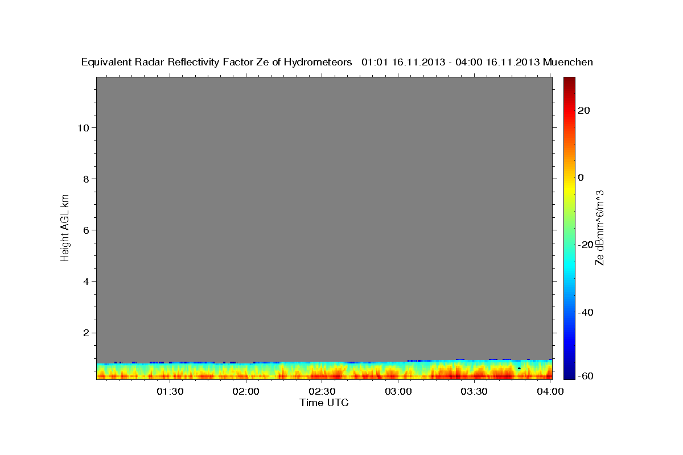Click the height tick label '8'
Viewport: 683px width, 455px height.
tap(86, 179)
